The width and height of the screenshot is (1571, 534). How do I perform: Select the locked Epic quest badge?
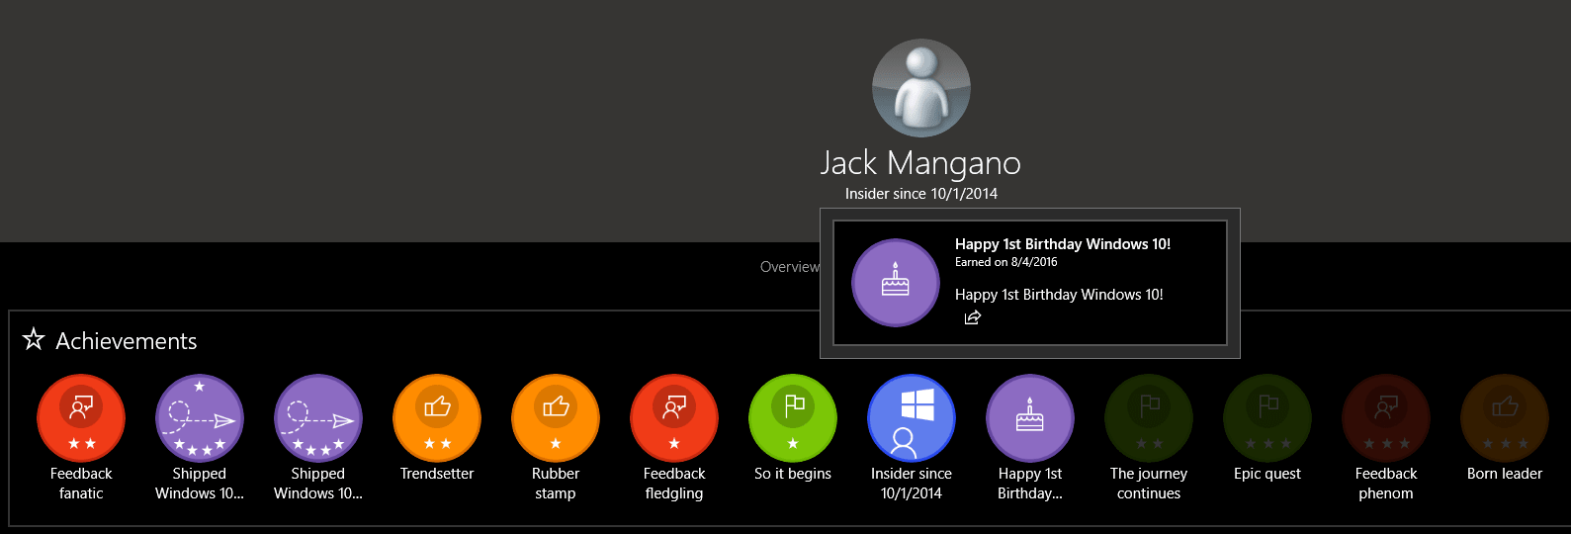tap(1267, 418)
